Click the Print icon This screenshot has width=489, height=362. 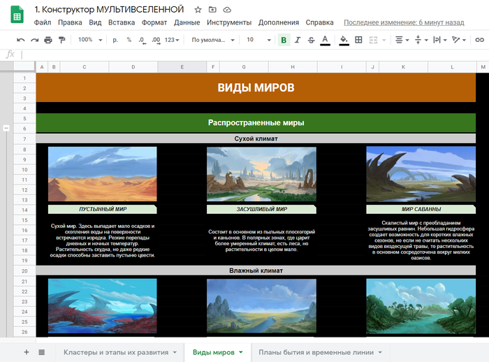pyautogui.click(x=47, y=40)
